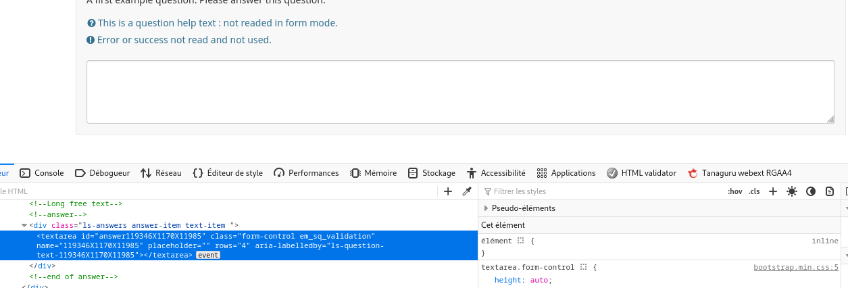Click the question mark help text icon

click(91, 23)
